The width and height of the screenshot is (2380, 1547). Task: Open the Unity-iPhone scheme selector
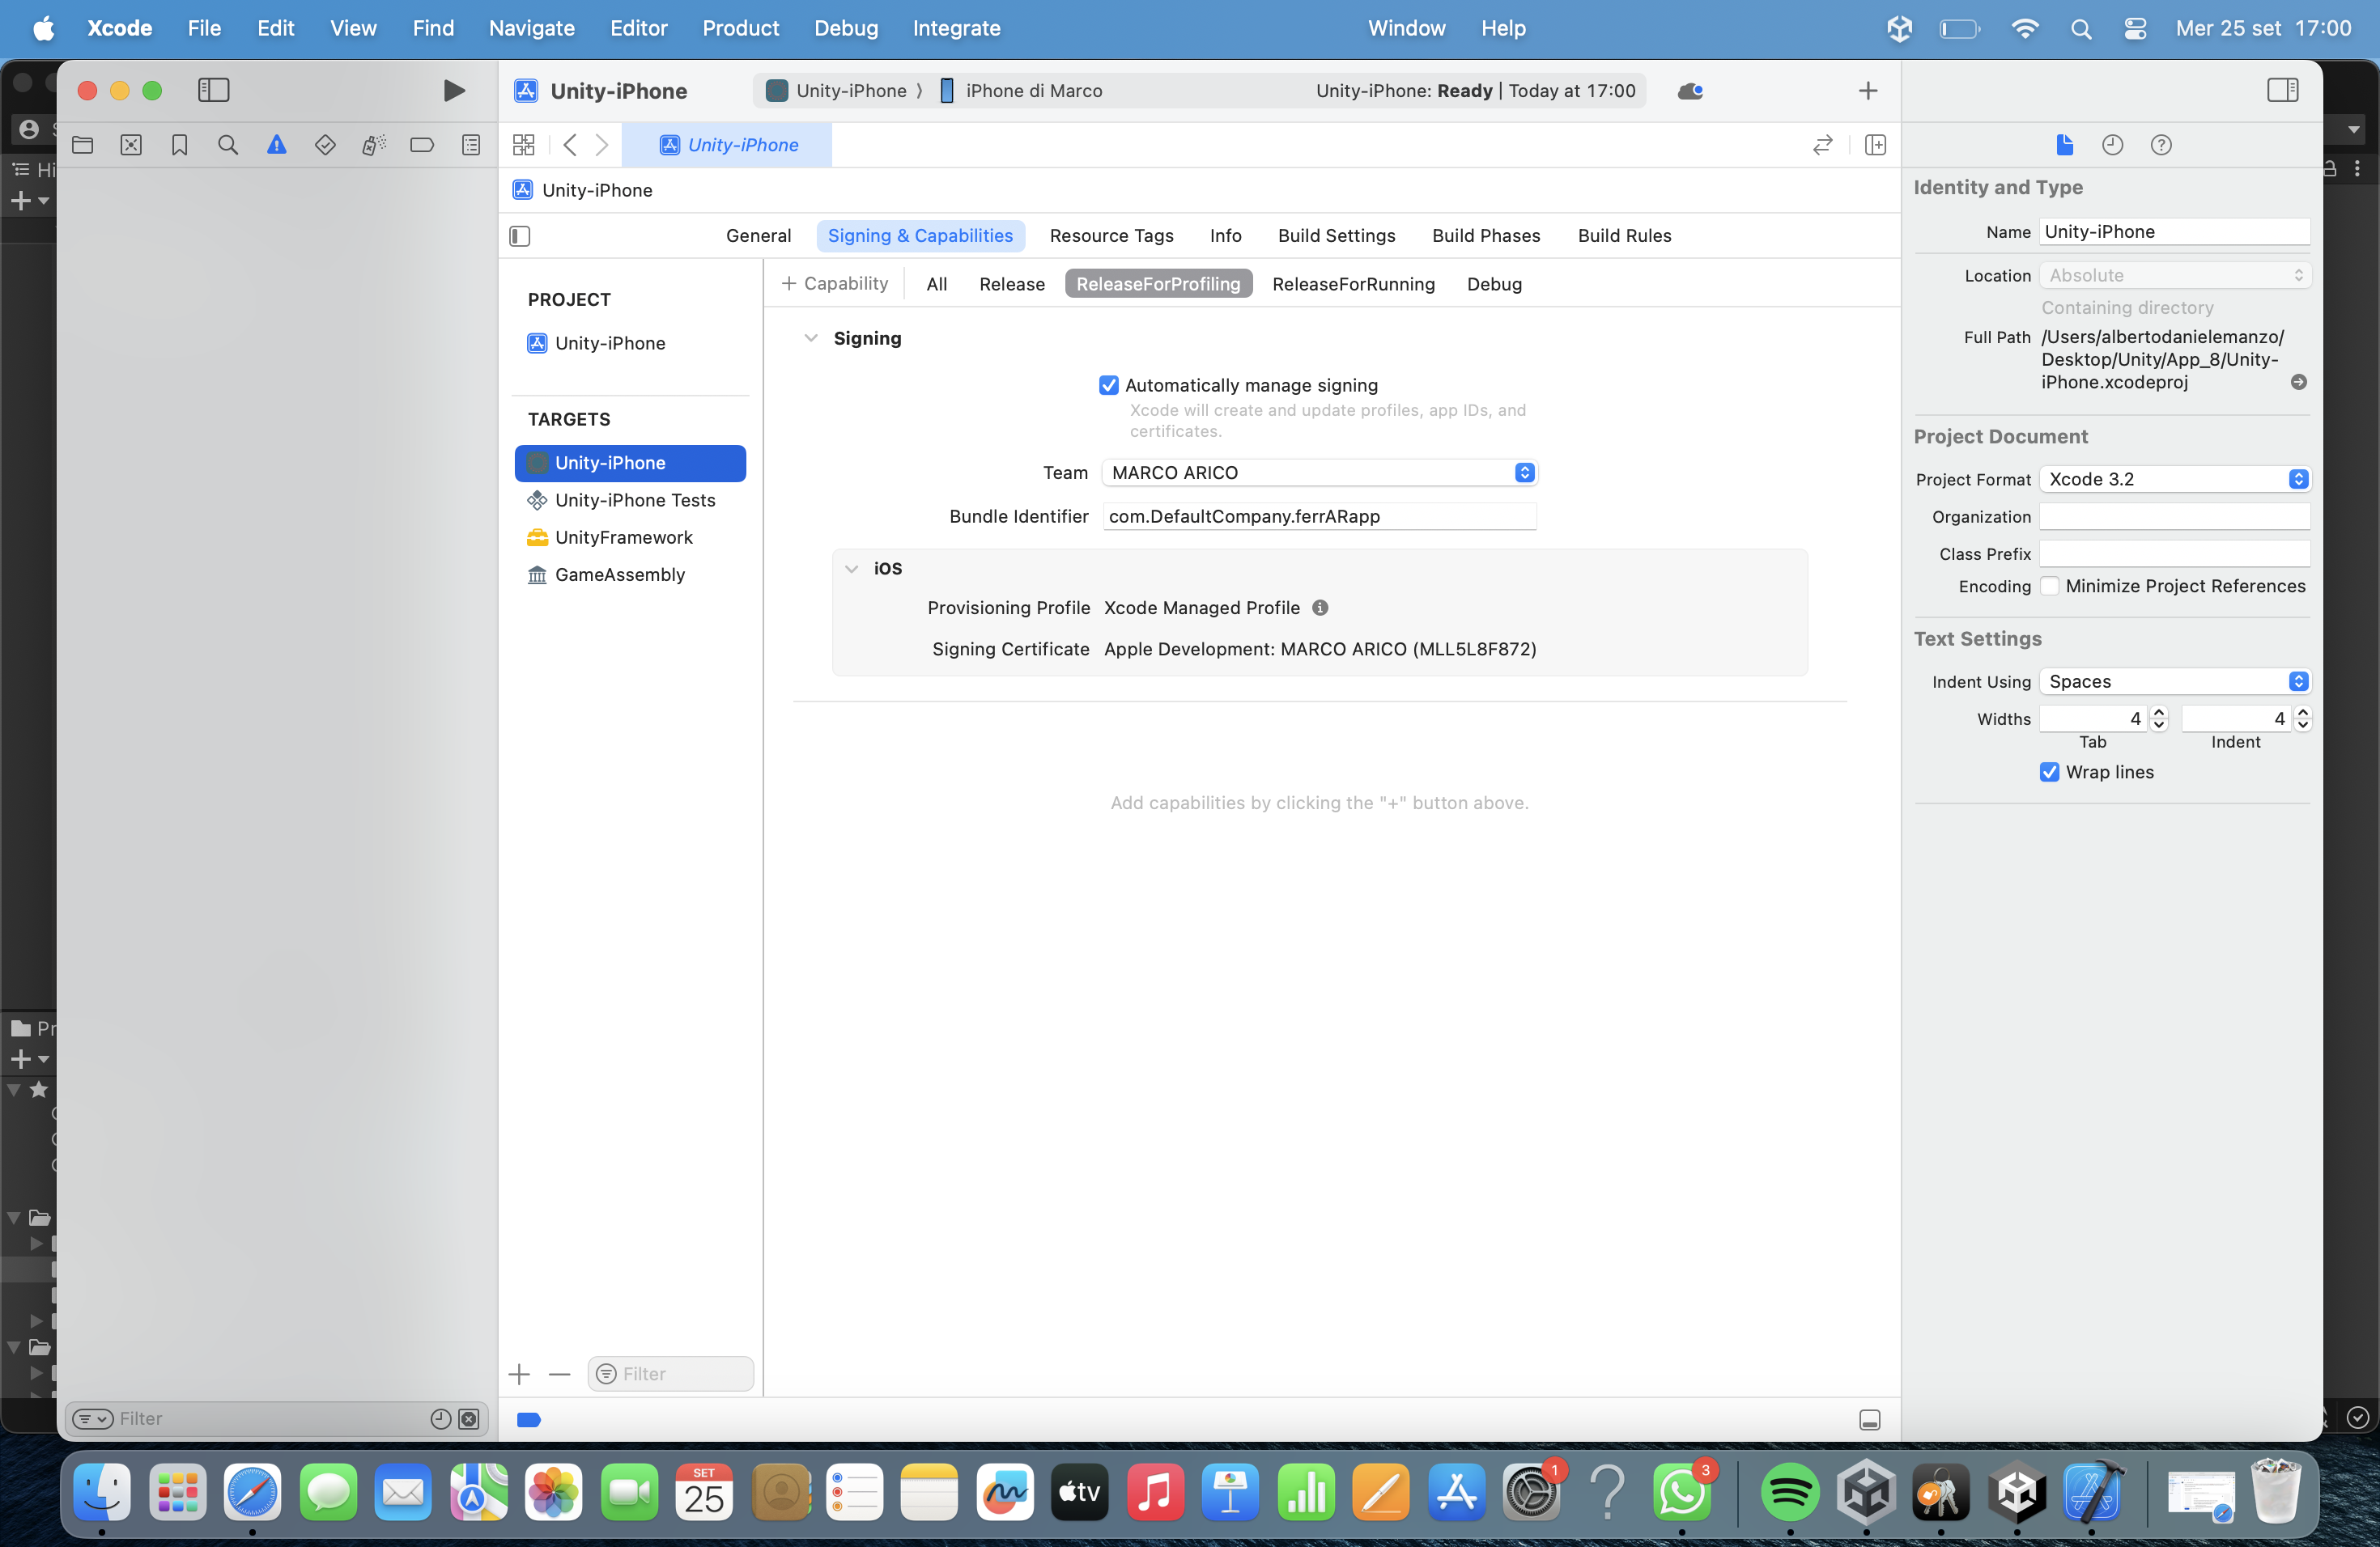837,91
